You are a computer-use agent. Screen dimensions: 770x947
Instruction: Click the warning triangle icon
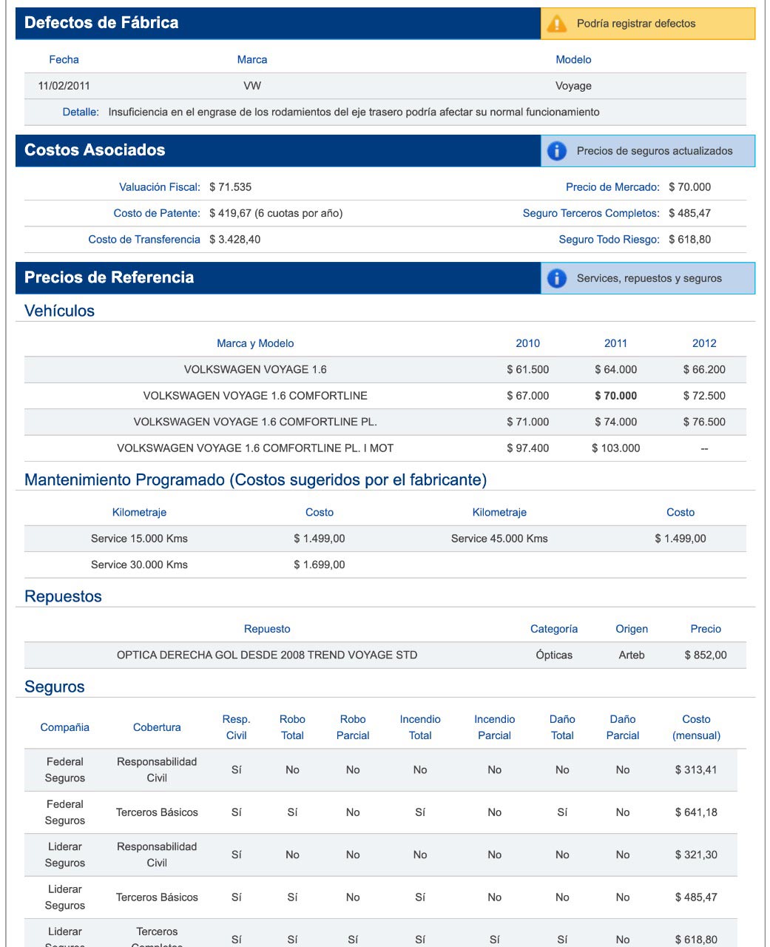point(556,24)
